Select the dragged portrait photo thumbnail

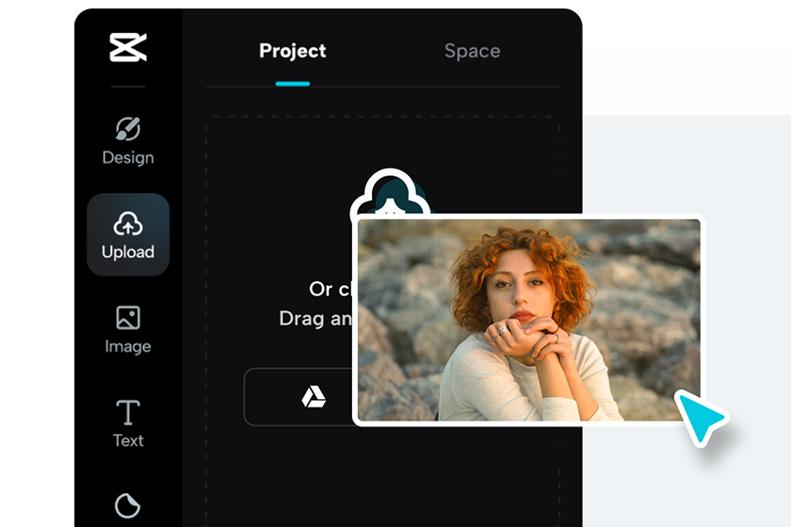click(528, 320)
